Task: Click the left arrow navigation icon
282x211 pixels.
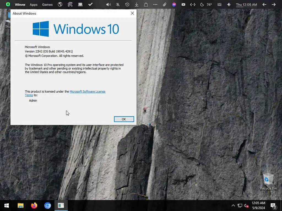Action: click(x=264, y=5)
